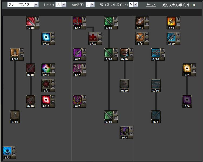Screen dimensions: 203x162
Task: Add a point to the purple figures 0/7 skill
Action: click(x=131, y=129)
